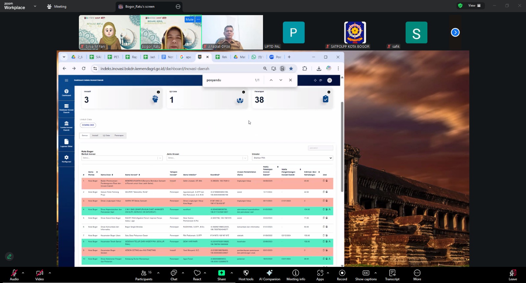The width and height of the screenshot is (526, 283).
Task: Toggle Show captions
Action: click(366, 273)
